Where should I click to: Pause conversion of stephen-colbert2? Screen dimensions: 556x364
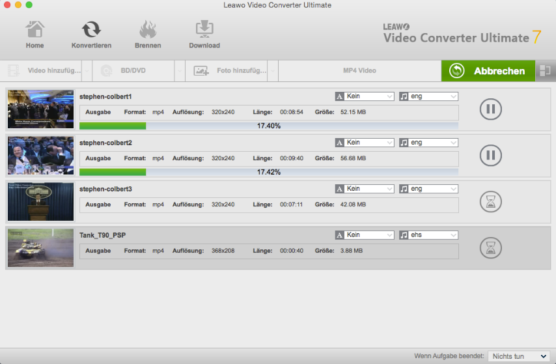(x=491, y=155)
